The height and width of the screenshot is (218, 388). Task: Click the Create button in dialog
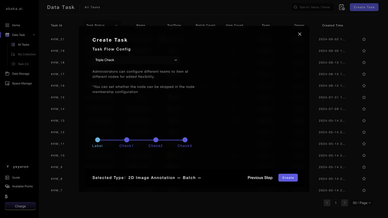coord(288,178)
